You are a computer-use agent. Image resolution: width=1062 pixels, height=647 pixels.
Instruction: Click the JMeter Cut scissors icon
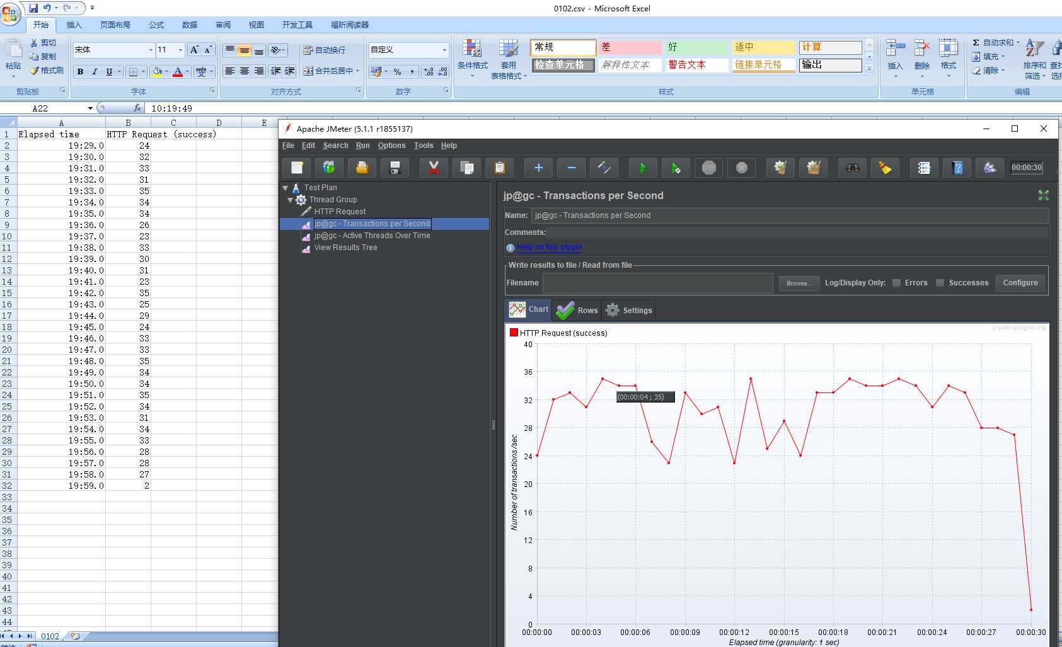click(434, 168)
